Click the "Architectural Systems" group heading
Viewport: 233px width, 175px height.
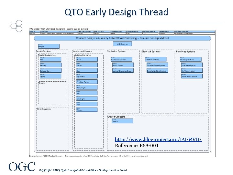[82, 51]
